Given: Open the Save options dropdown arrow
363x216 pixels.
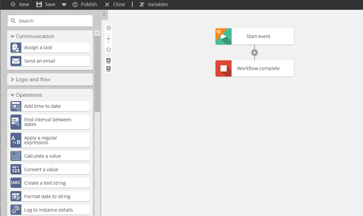Looking at the screenshot, I should pos(64,5).
